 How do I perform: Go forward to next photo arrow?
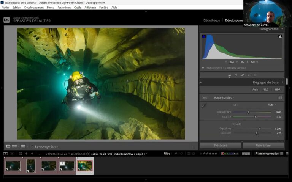[32, 154]
